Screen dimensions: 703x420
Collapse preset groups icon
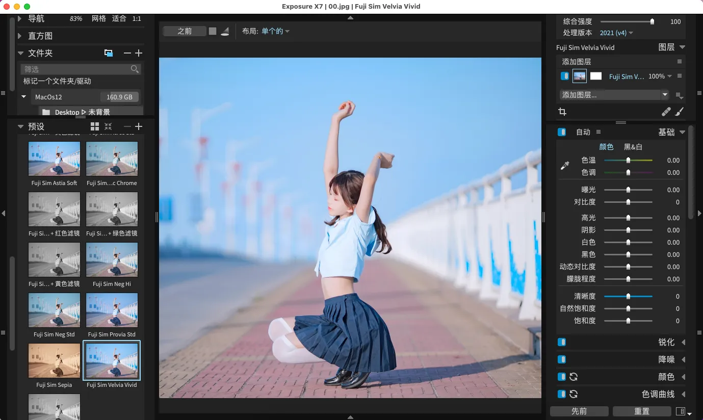click(108, 126)
